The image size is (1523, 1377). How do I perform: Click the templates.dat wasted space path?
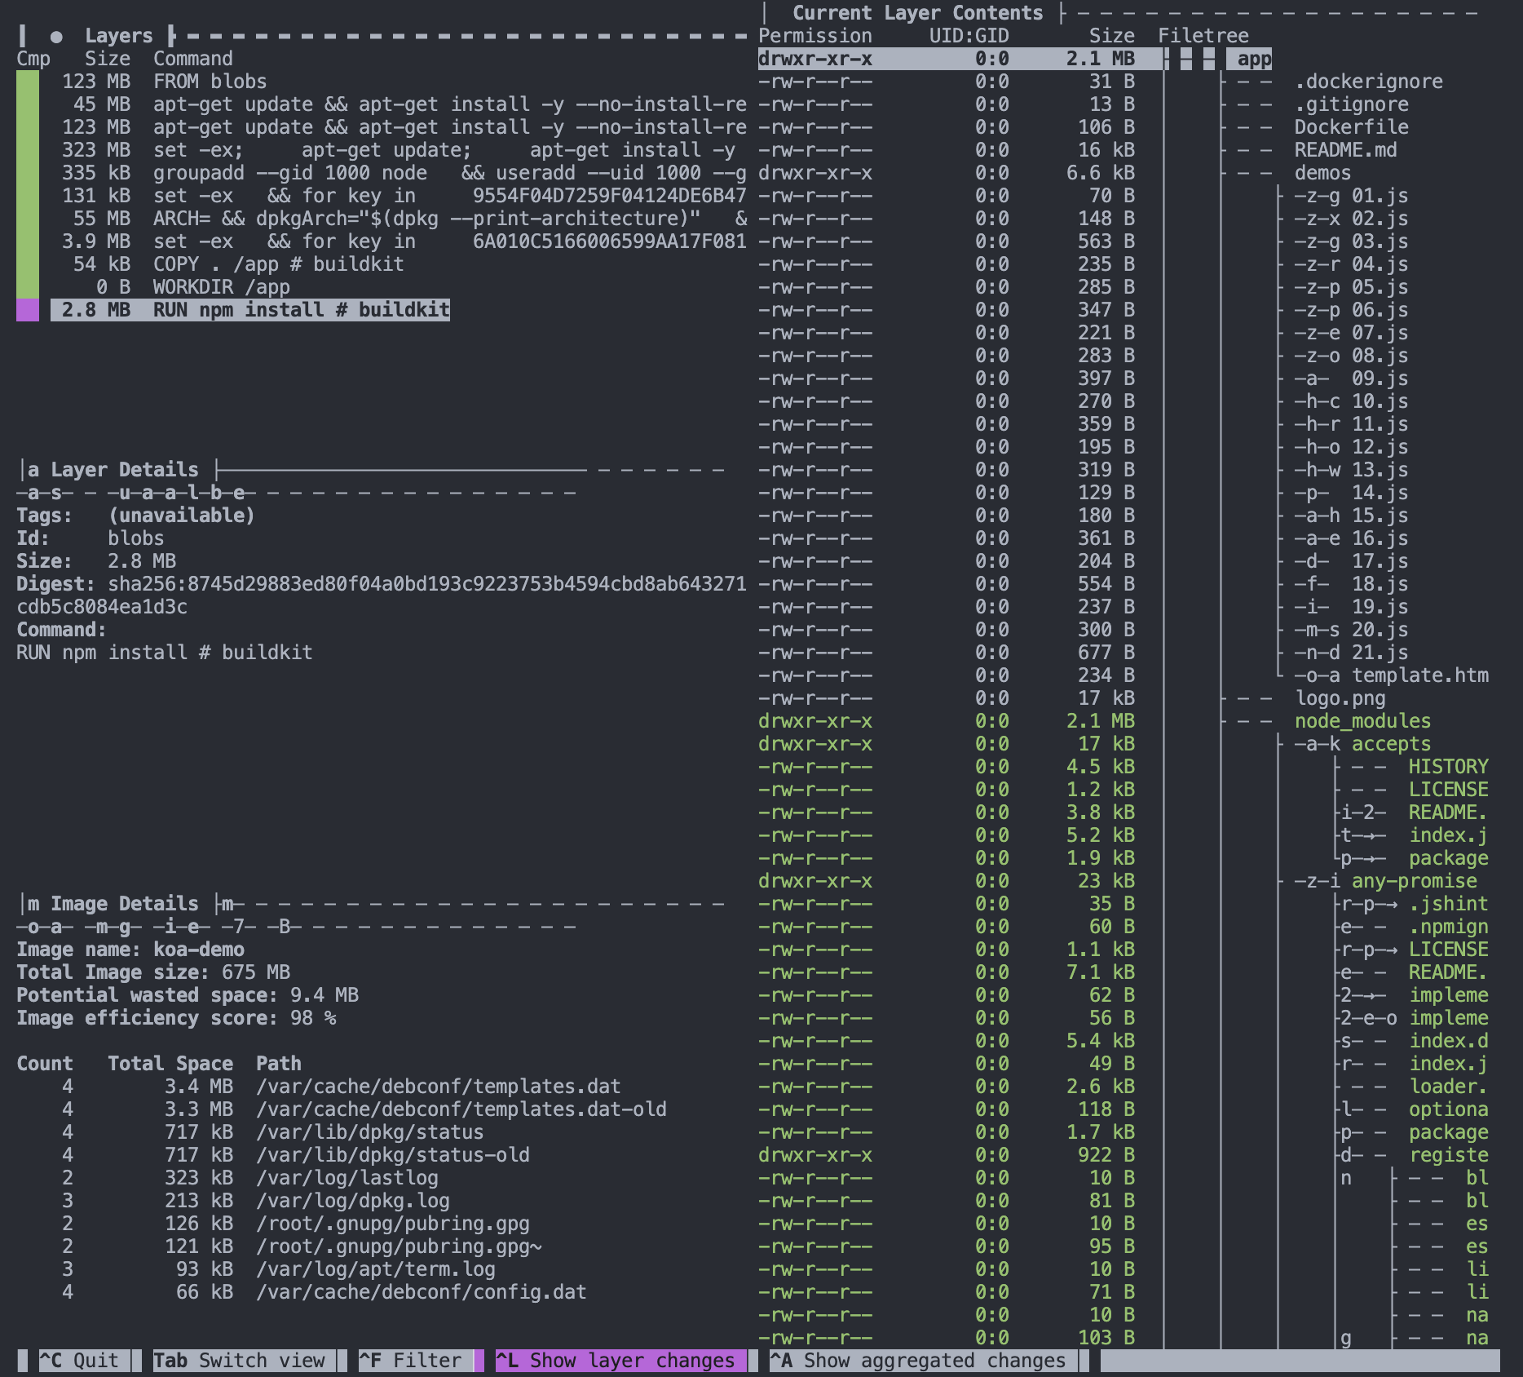(x=438, y=1087)
